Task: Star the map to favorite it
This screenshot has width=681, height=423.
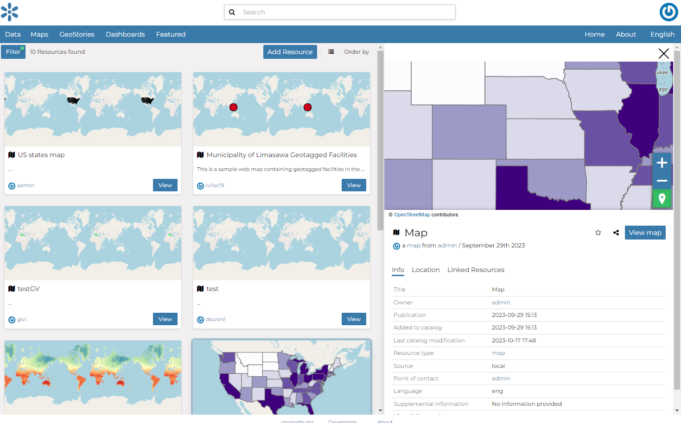Action: 598,232
